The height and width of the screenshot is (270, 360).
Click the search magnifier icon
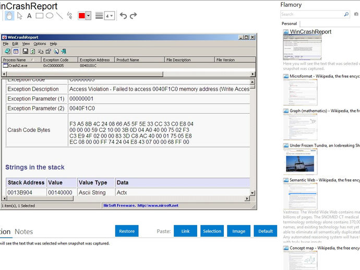[x=346, y=14]
